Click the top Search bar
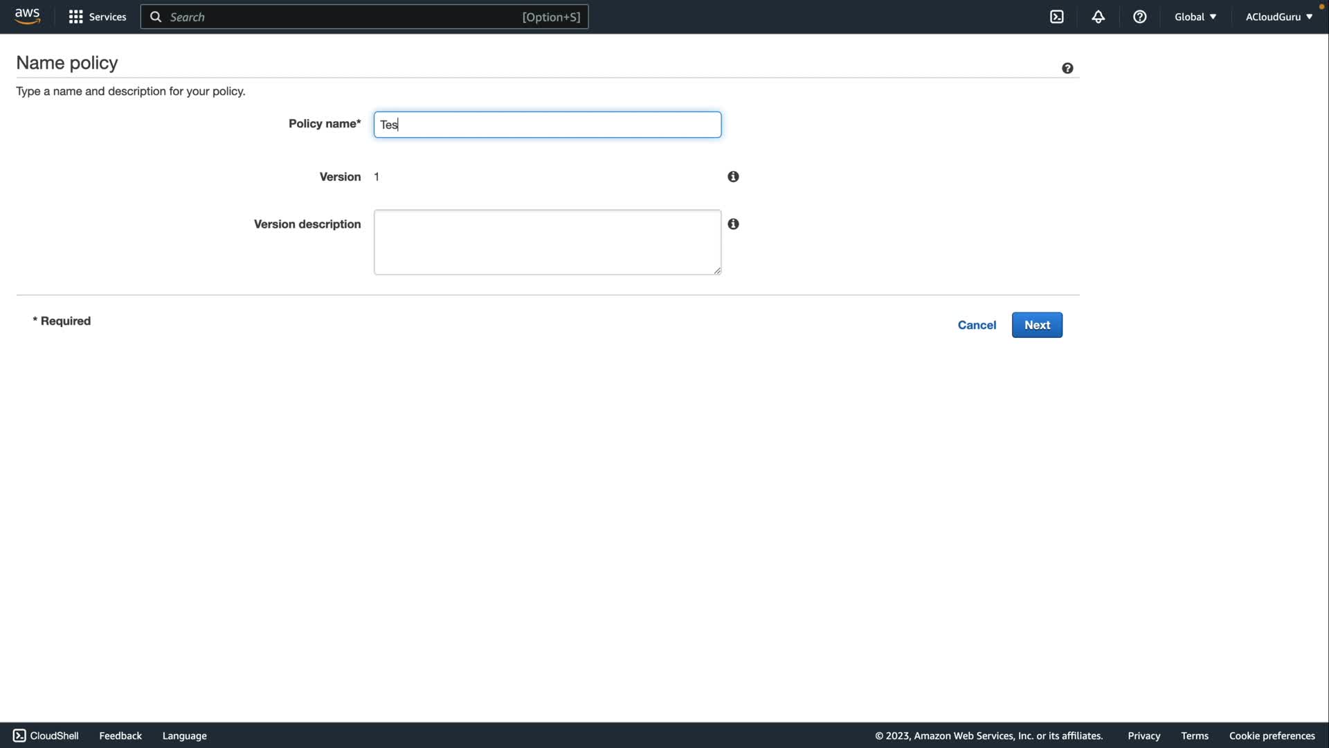 coord(364,17)
